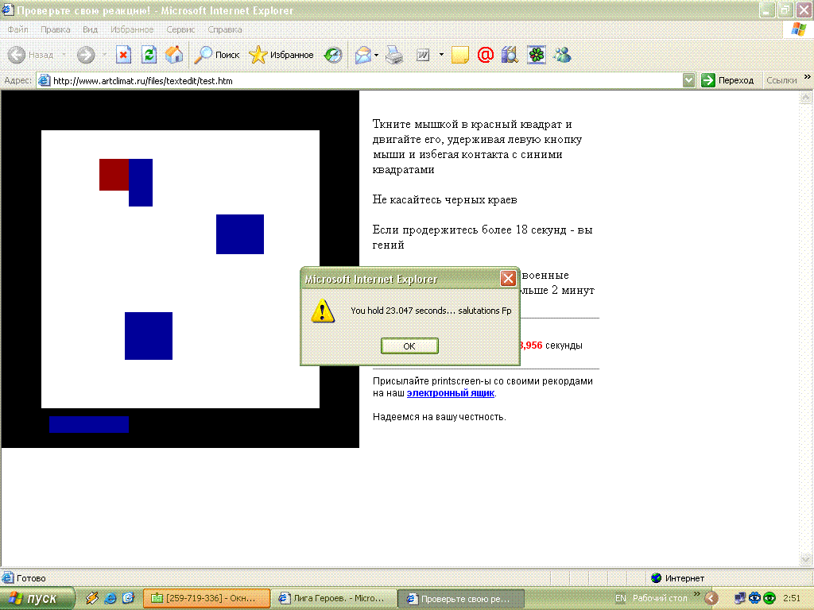Click the address bar URL field
The width and height of the screenshot is (814, 610).
point(359,81)
